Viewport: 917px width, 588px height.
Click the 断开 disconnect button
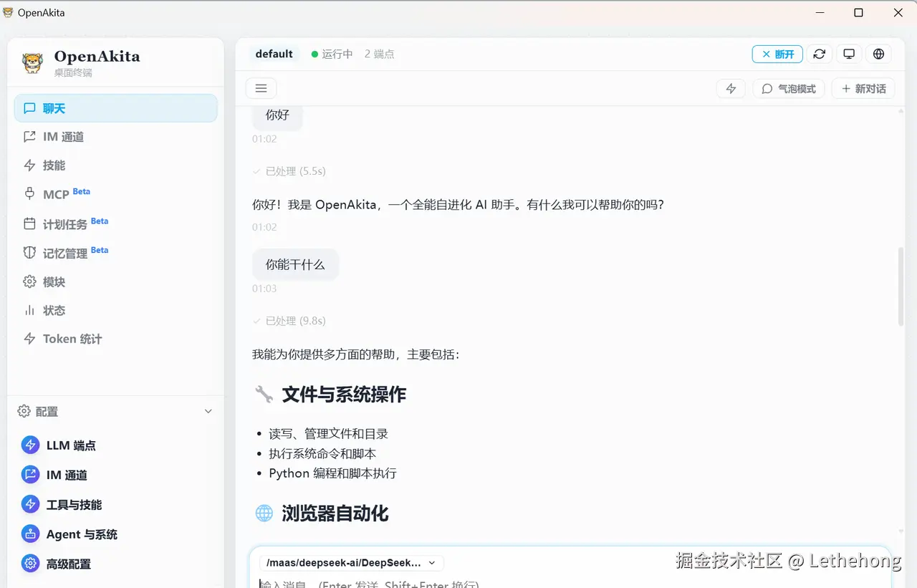[777, 54]
